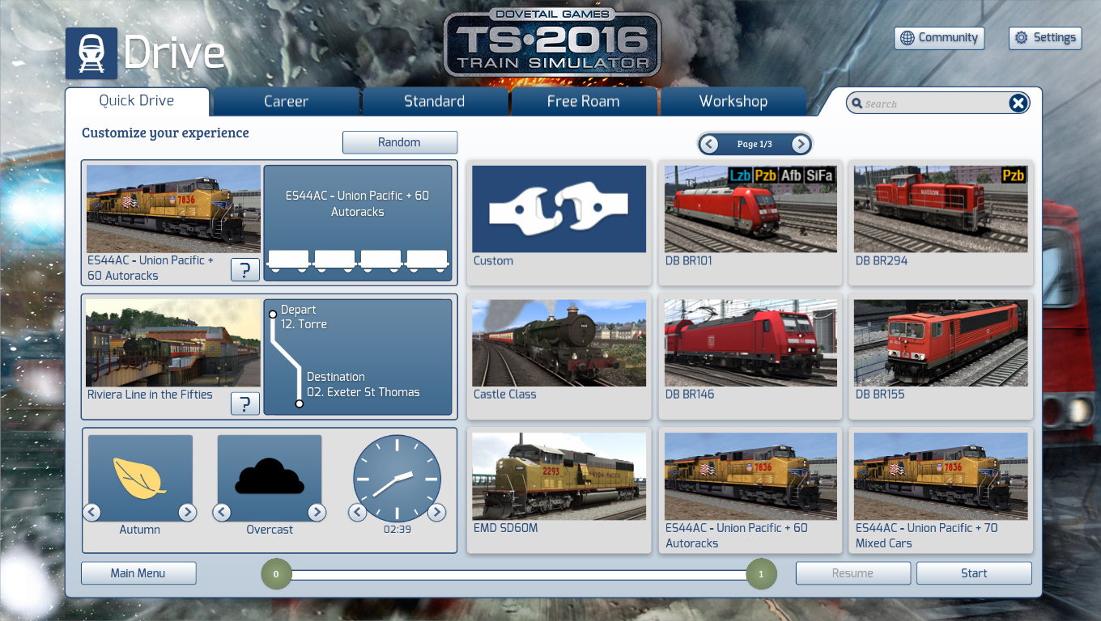Click the selected ES44AC locomotive image

point(173,209)
